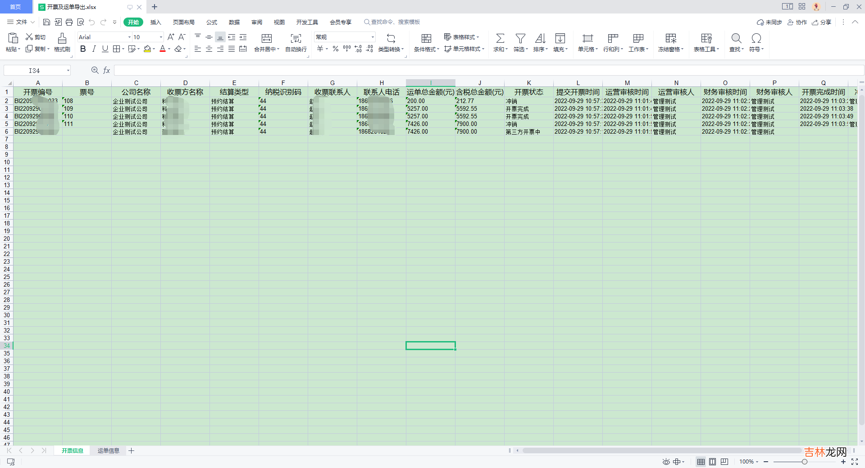
Task: Click the zoom slider handle
Action: pos(804,462)
